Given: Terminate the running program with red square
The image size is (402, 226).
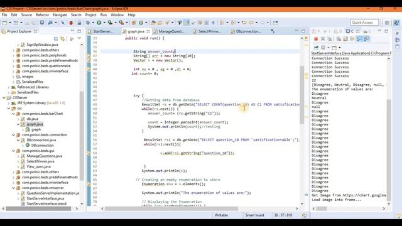Looking at the screenshot, I should pos(316,39).
